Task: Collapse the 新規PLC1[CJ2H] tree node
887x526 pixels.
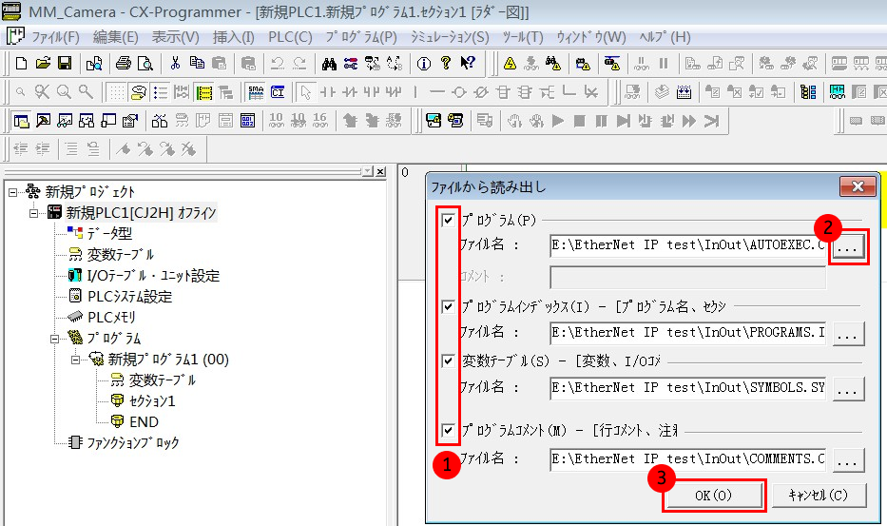Action: [34, 213]
